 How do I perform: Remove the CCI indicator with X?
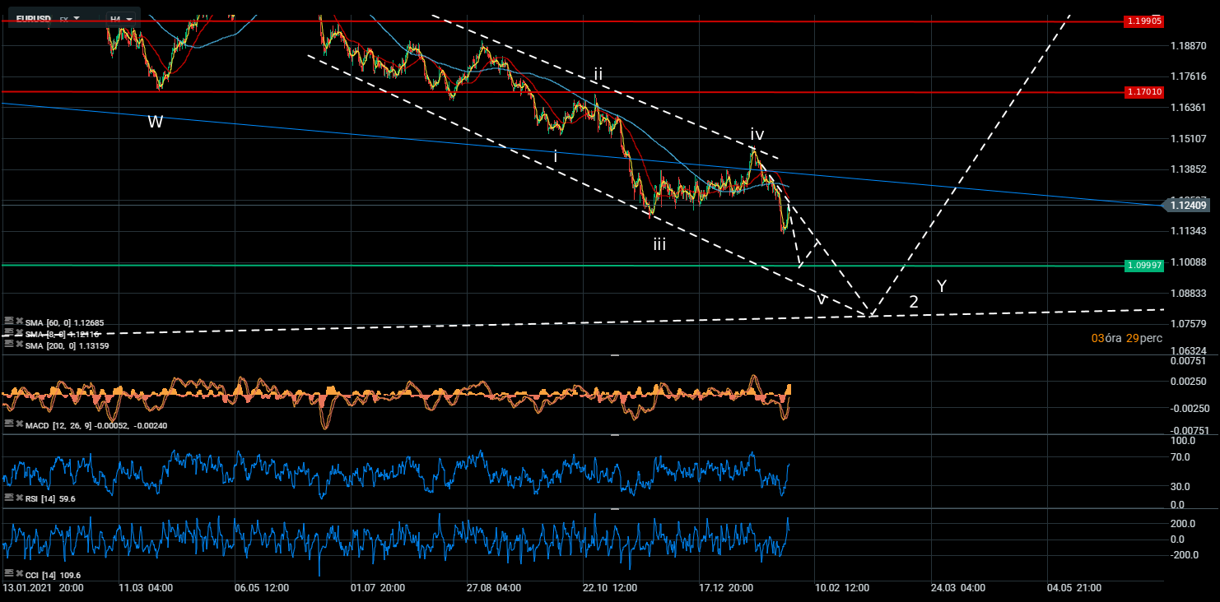tap(19, 573)
